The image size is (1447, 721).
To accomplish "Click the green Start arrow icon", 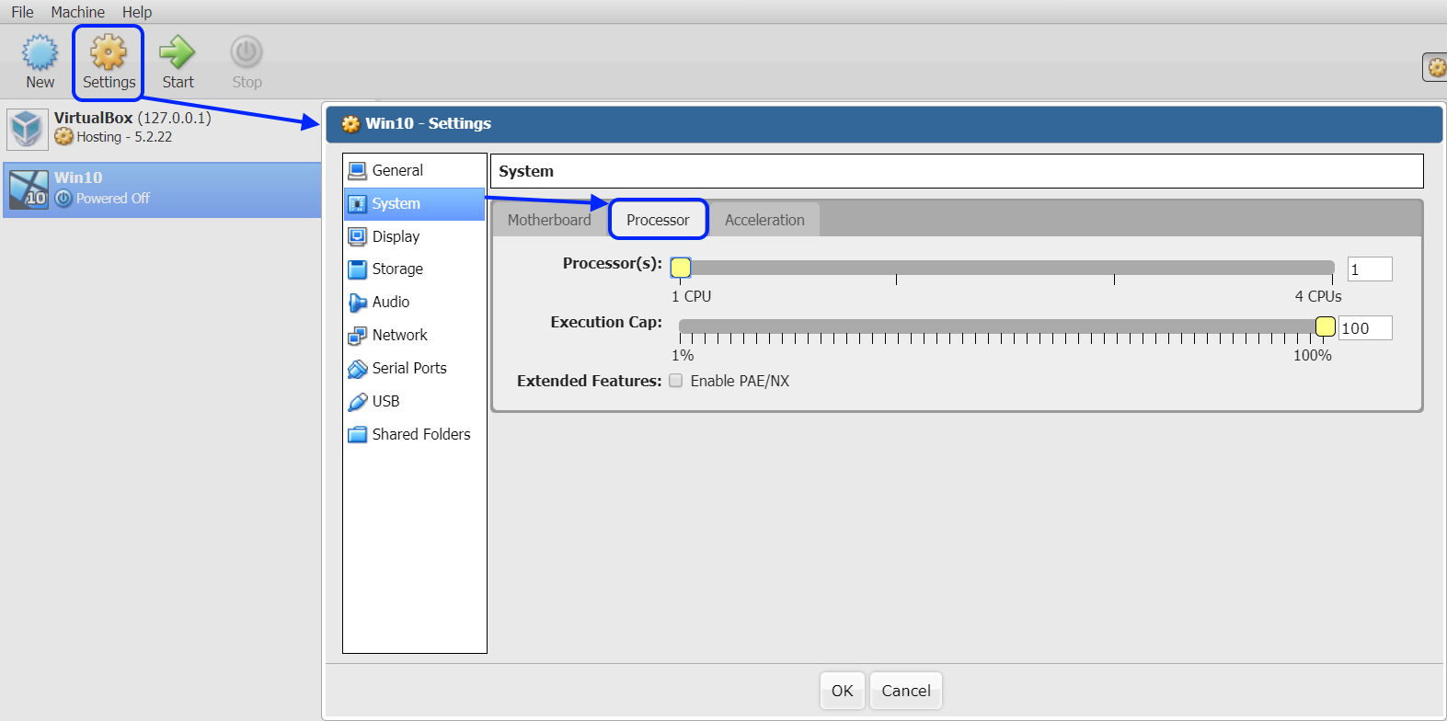I will [177, 52].
